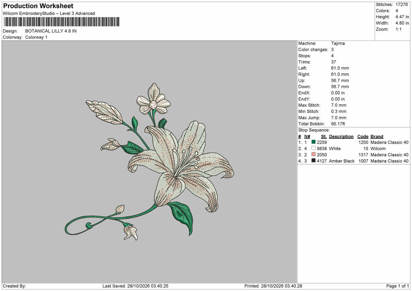
Task: Click the thread code '1007'
Action: tap(363, 161)
